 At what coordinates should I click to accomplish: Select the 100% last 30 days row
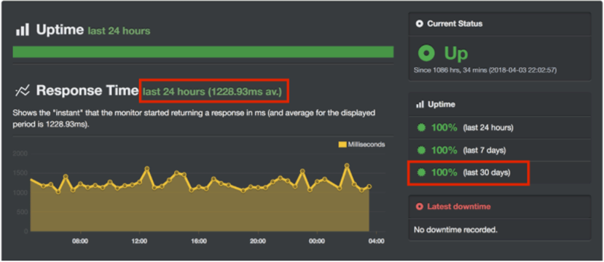(500, 172)
